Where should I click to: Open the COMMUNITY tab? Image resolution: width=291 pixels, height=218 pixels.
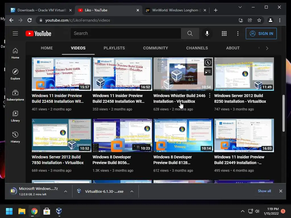click(155, 48)
